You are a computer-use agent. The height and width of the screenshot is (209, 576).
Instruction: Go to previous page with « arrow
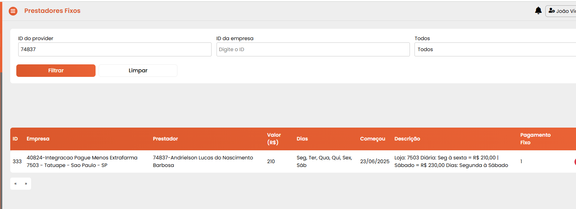16,184
